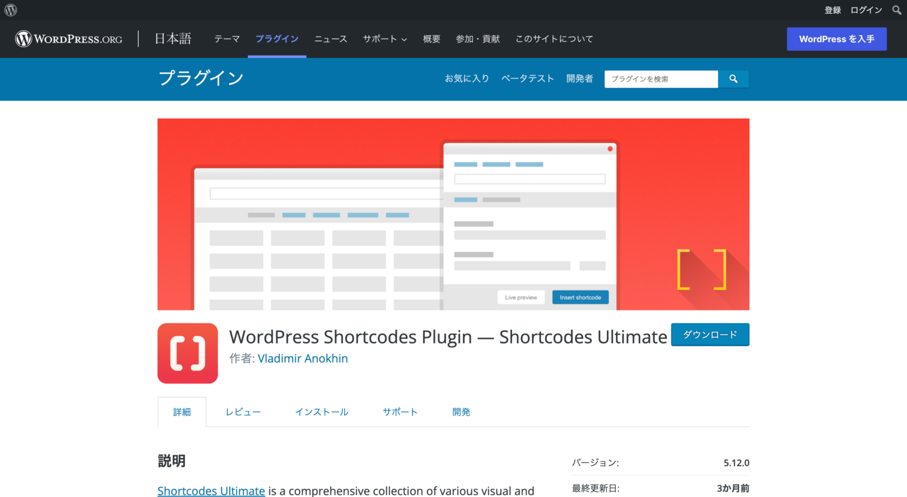
Task: Follow the Shortcodes Ultimate link in the description
Action: tap(211, 491)
